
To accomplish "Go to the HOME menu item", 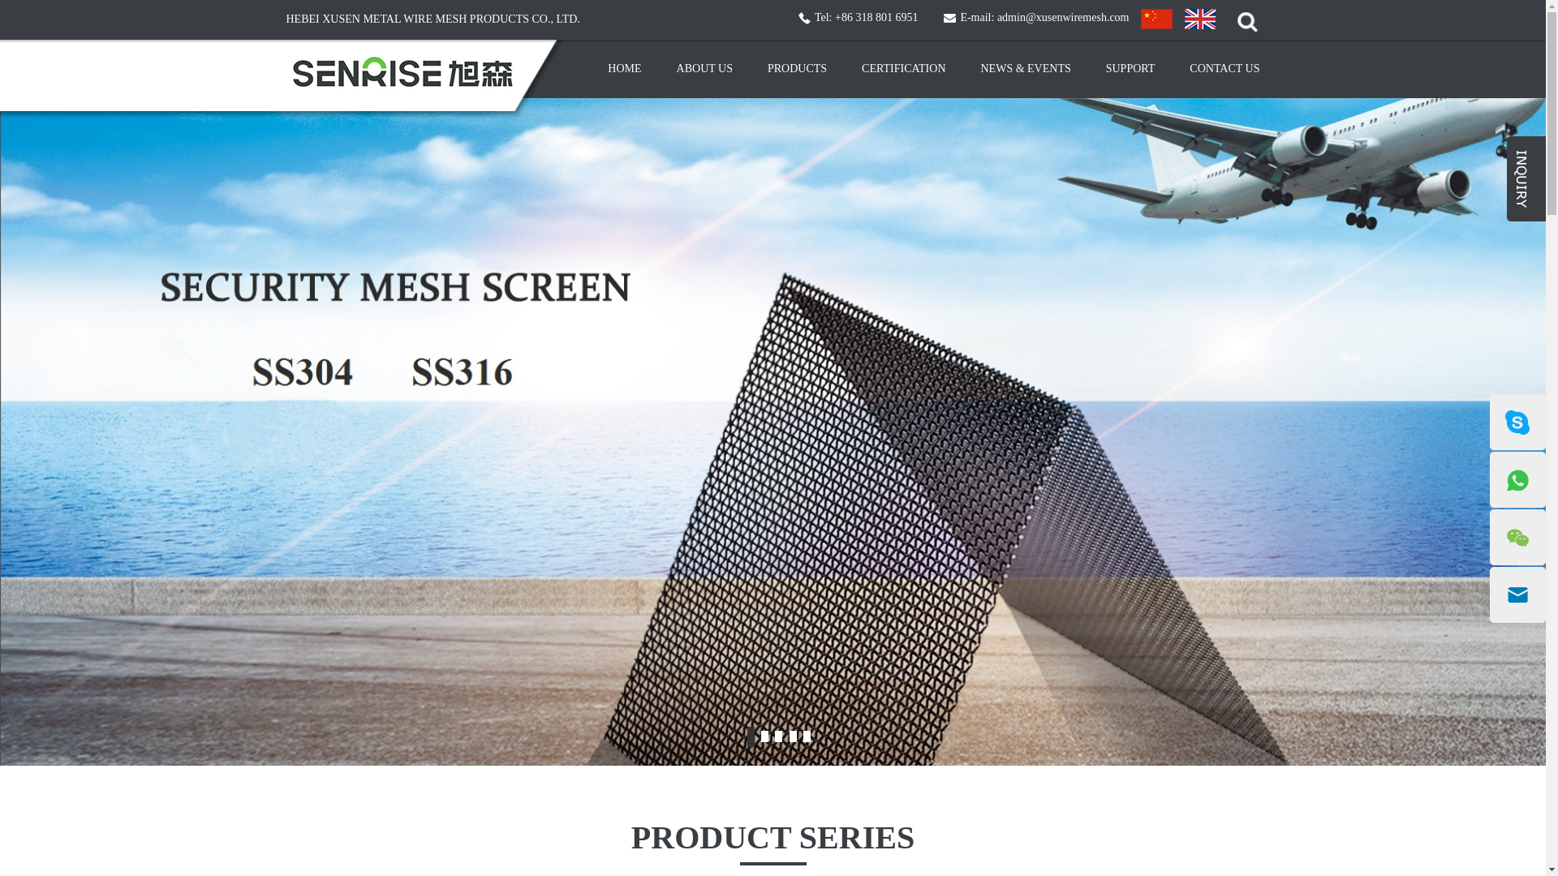I will click(x=624, y=69).
